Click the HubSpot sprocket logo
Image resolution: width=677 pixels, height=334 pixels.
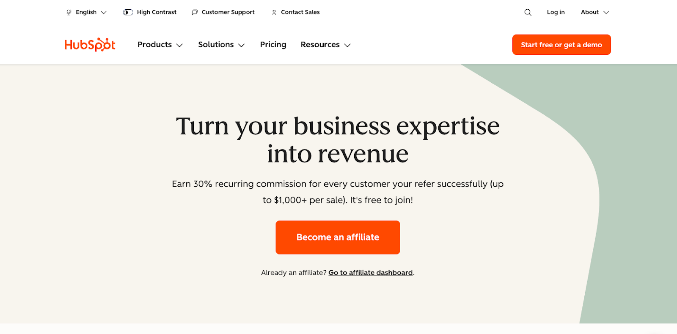click(x=89, y=44)
